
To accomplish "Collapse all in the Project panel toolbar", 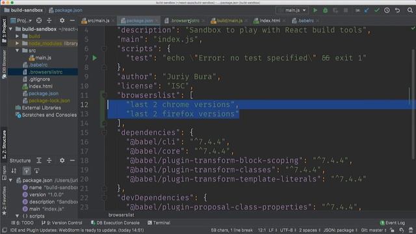I will (x=49, y=20).
